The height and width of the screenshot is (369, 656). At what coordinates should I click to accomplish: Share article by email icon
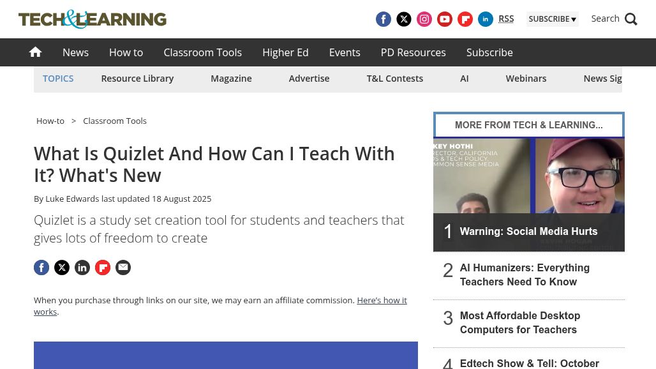click(123, 267)
